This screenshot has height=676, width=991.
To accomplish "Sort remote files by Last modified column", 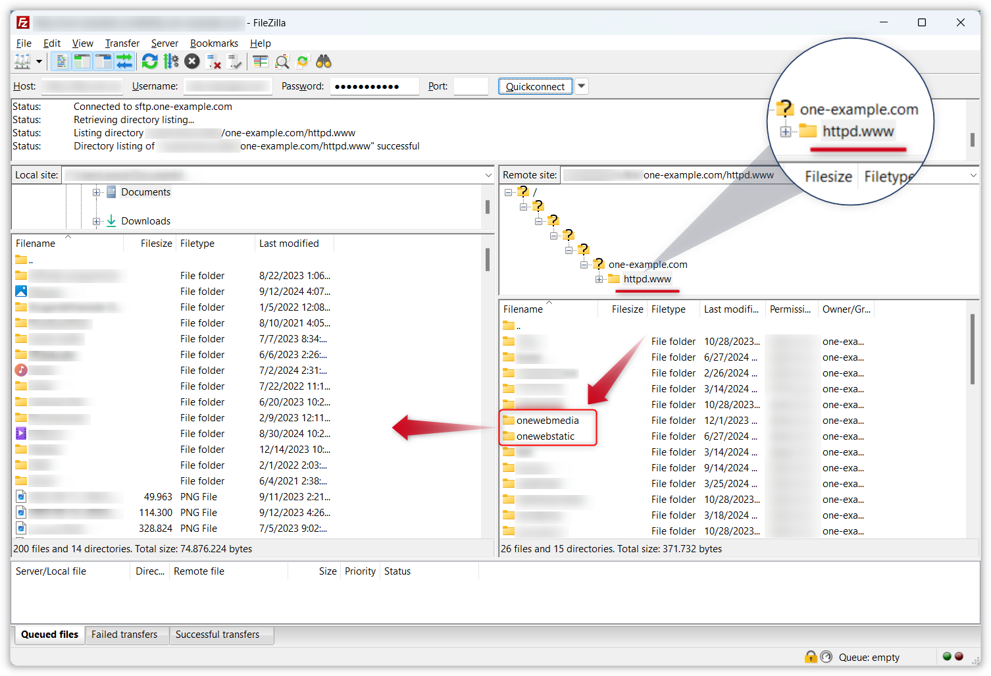I will click(x=731, y=309).
